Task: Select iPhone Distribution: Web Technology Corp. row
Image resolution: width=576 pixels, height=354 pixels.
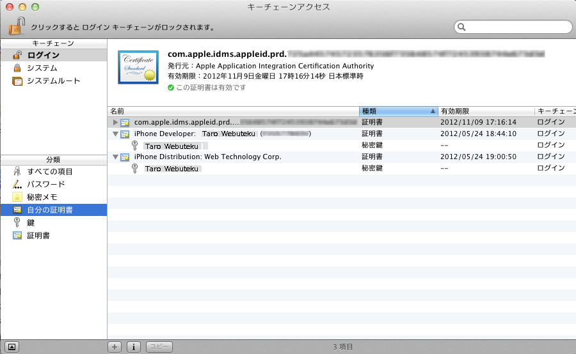Action: [x=342, y=157]
